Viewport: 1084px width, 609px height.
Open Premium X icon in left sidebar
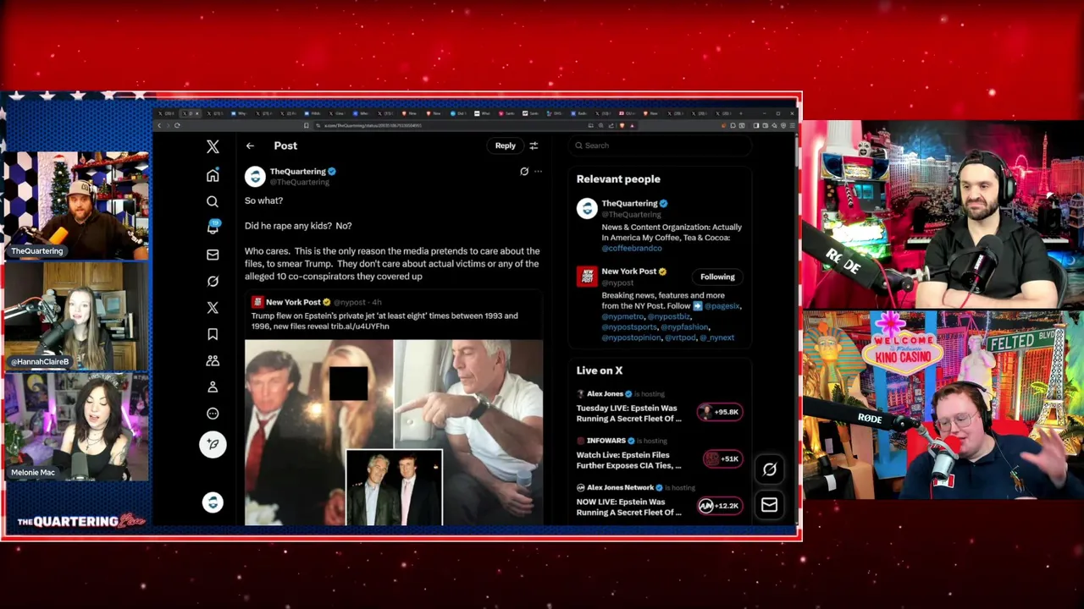coord(213,308)
